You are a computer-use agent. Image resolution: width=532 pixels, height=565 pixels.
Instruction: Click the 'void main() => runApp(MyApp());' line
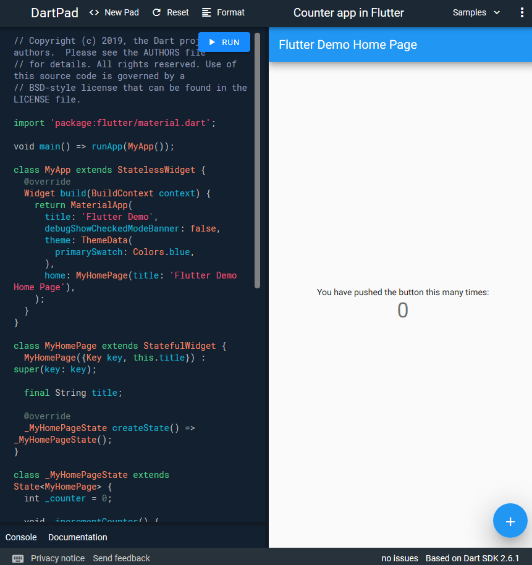coord(94,146)
